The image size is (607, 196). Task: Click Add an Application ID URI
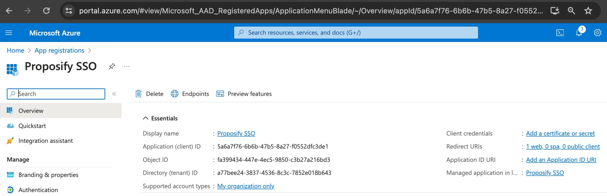point(561,160)
